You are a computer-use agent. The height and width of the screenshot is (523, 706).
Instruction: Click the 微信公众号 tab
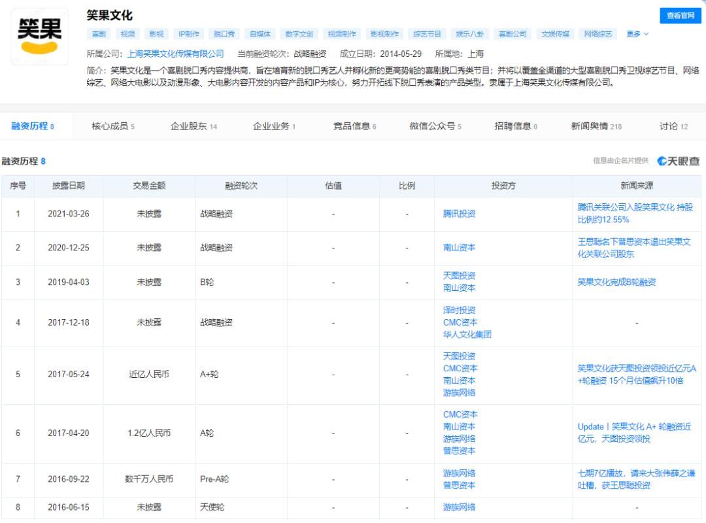tap(435, 126)
